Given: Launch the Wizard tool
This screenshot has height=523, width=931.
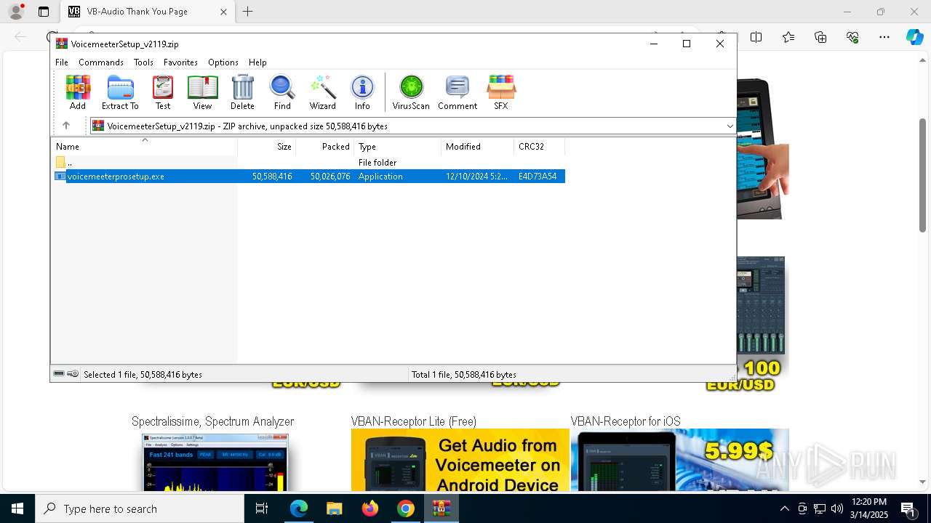Looking at the screenshot, I should coord(322,92).
